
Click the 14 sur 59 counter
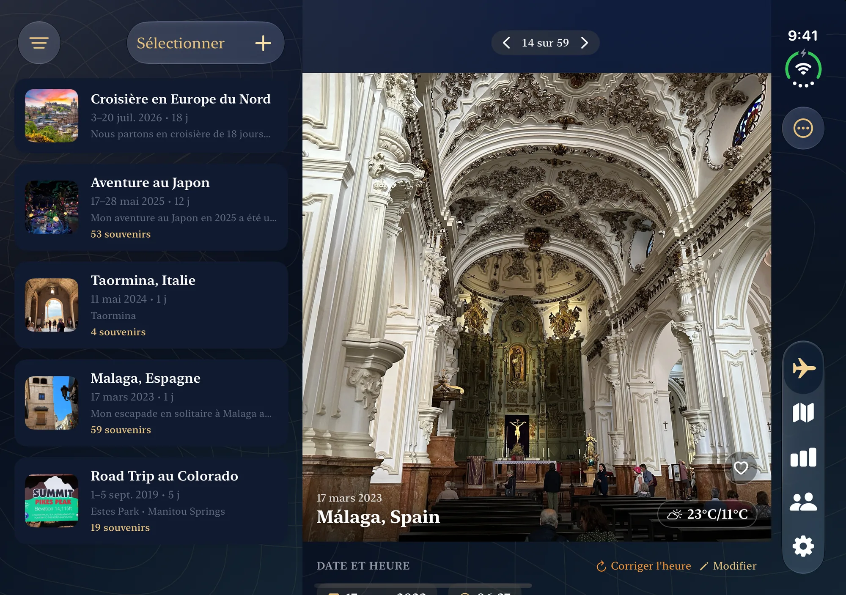(545, 43)
